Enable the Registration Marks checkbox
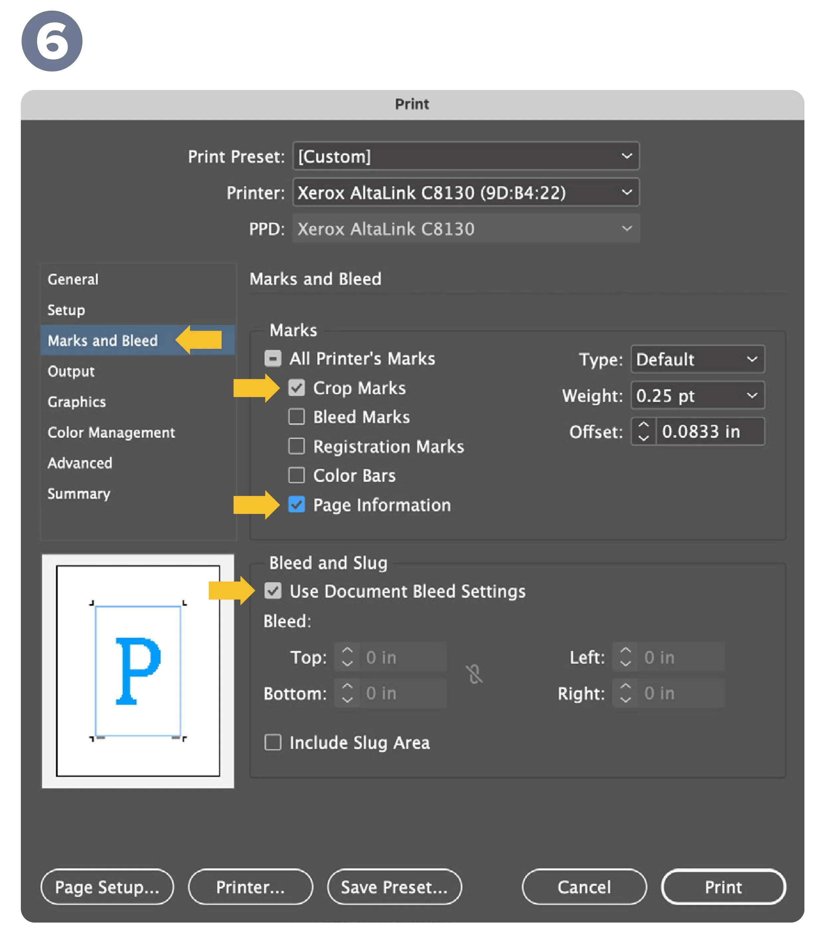This screenshot has height=946, width=831. click(x=297, y=446)
